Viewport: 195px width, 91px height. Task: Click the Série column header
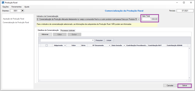[x=84, y=45]
